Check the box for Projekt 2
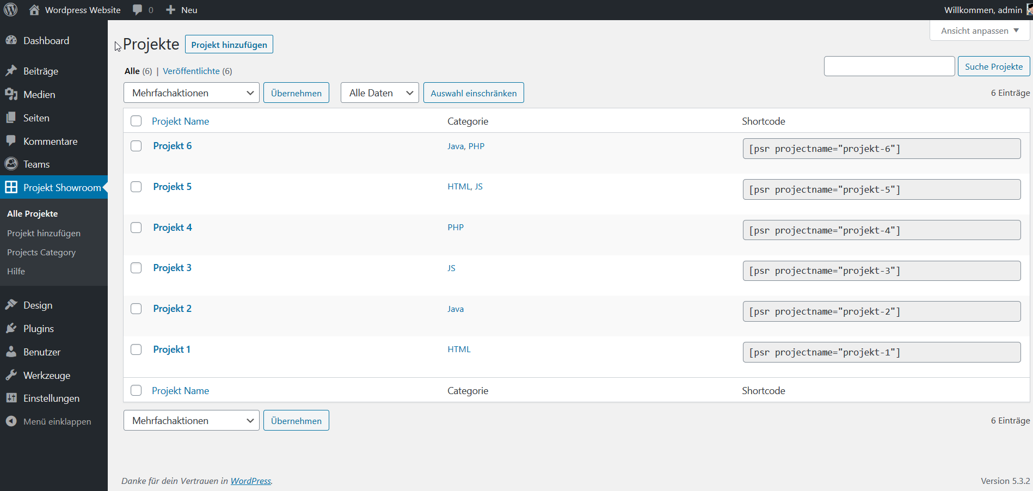The height and width of the screenshot is (491, 1033). pos(136,309)
